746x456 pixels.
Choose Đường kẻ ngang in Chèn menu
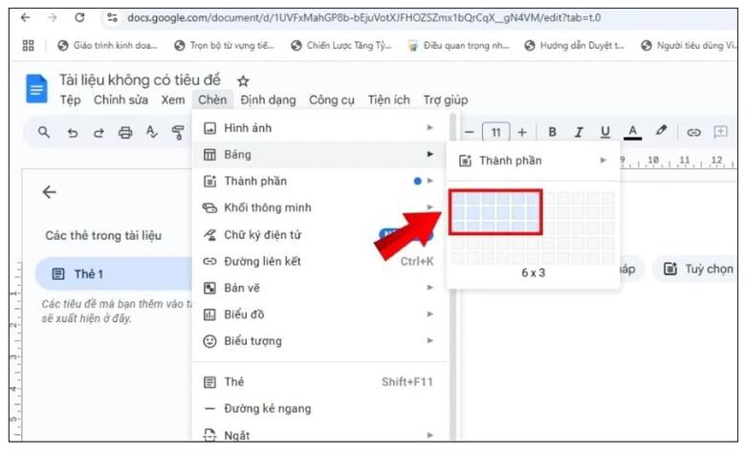click(267, 408)
